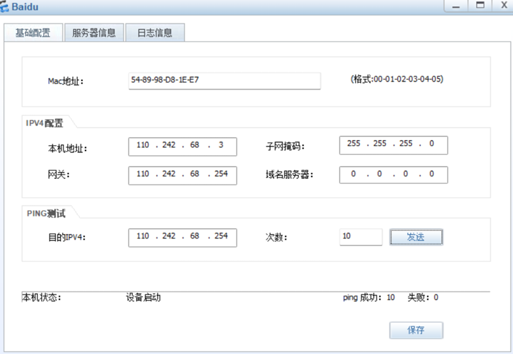Save settings with 保存 button

click(x=416, y=330)
